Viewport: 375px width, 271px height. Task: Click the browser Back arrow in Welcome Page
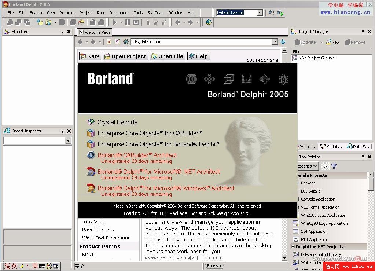click(x=80, y=42)
